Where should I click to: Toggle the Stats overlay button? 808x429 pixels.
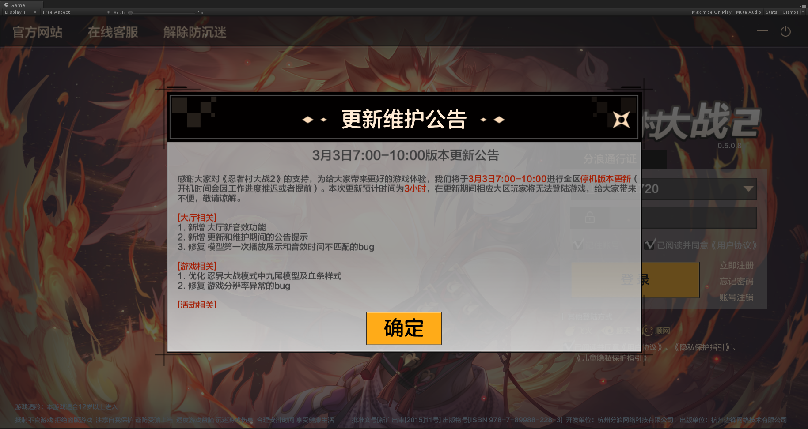[771, 12]
